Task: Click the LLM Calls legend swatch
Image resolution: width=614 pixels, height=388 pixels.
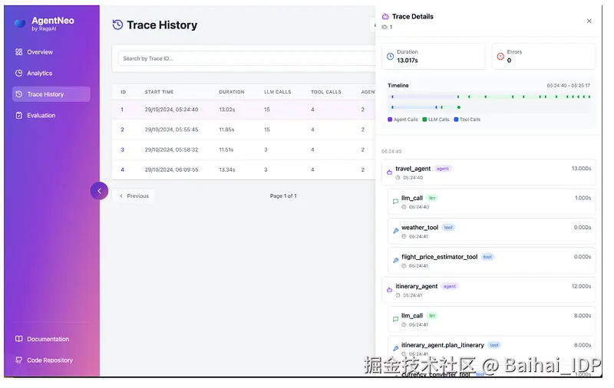Action: [424, 120]
